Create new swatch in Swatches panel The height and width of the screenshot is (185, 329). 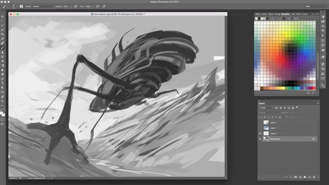click(x=308, y=92)
